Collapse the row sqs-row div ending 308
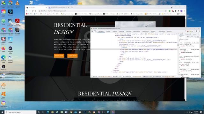This screenshot has width=204, height=114. 117,37
